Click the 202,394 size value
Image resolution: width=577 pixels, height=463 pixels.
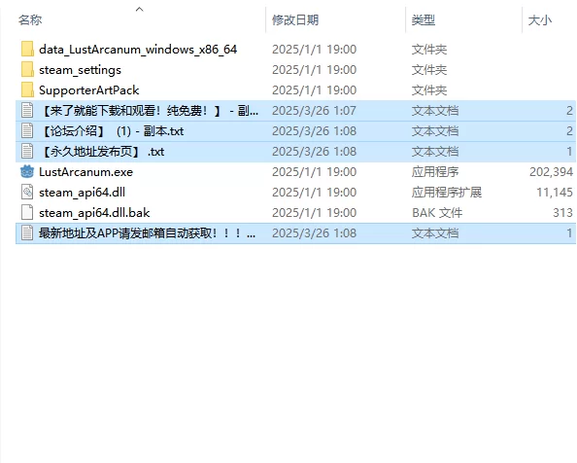point(551,172)
